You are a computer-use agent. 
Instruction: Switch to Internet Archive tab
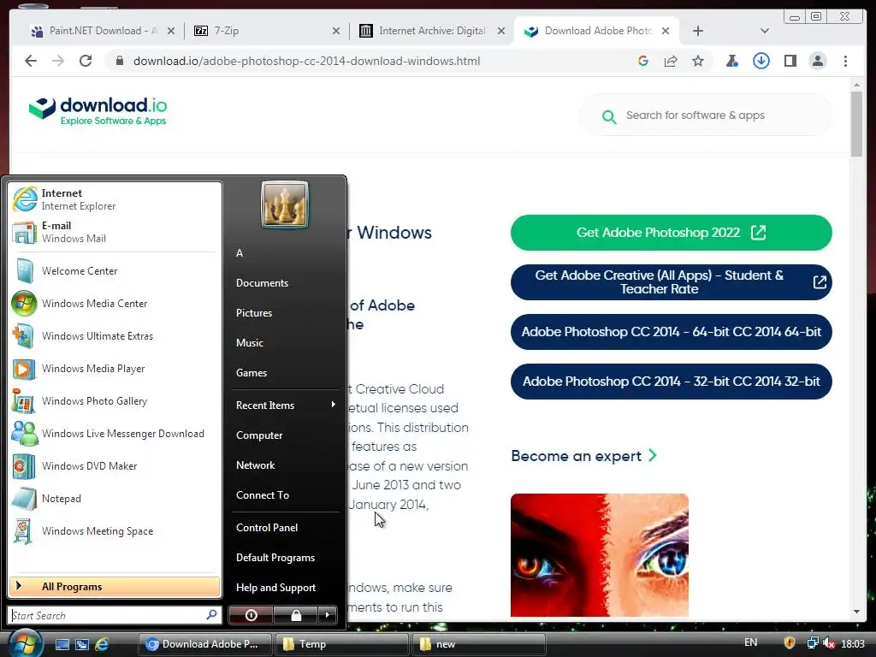(x=432, y=31)
